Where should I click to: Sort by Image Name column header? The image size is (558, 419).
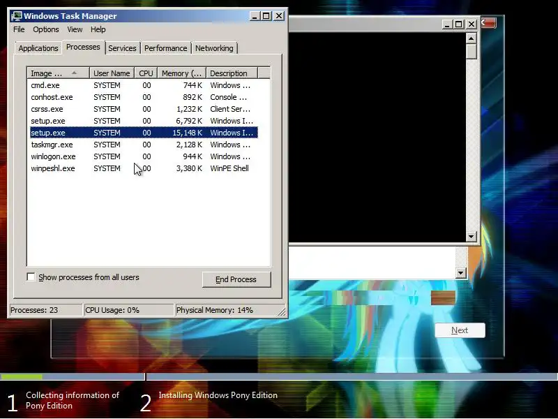tap(58, 73)
